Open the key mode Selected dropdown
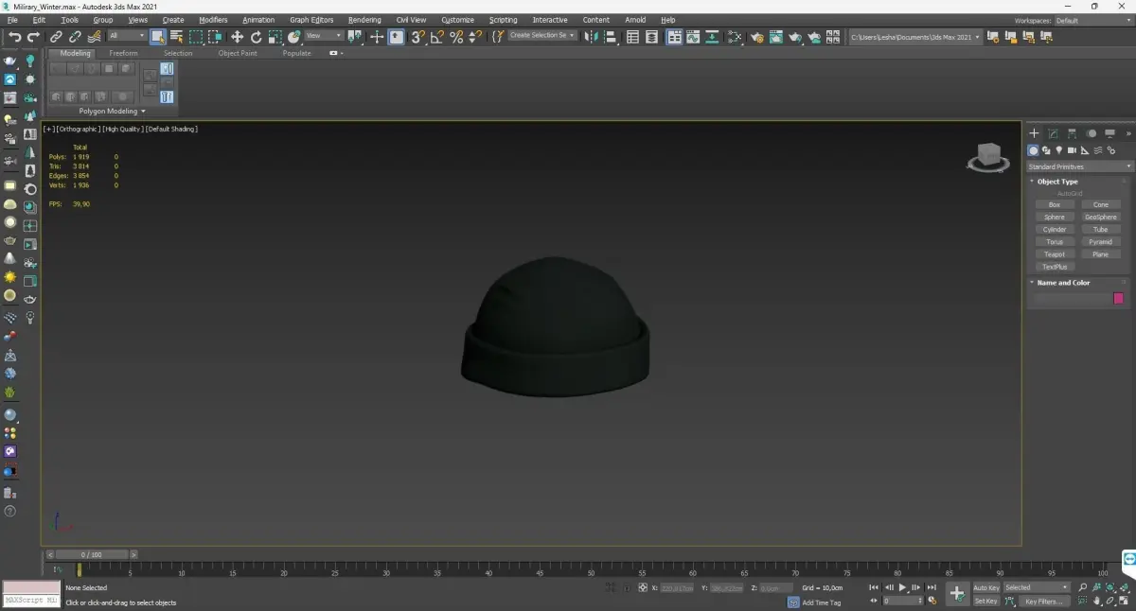 click(x=1037, y=587)
